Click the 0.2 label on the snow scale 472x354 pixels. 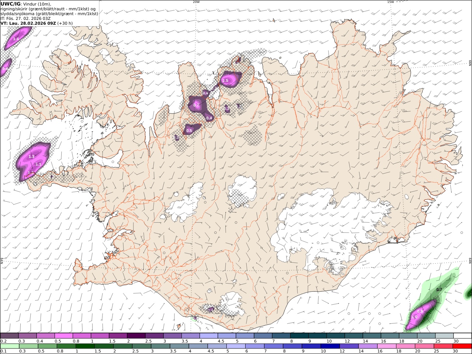point(3,341)
